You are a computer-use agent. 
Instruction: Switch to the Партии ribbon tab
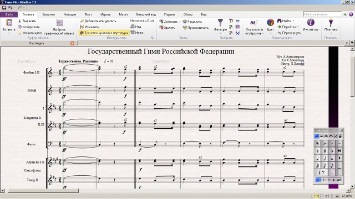(169, 14)
